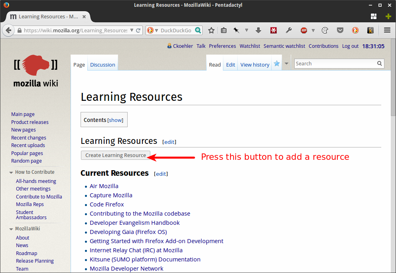Screen dimensions: 396x273
Task: Show the Contents table
Action: (115, 120)
